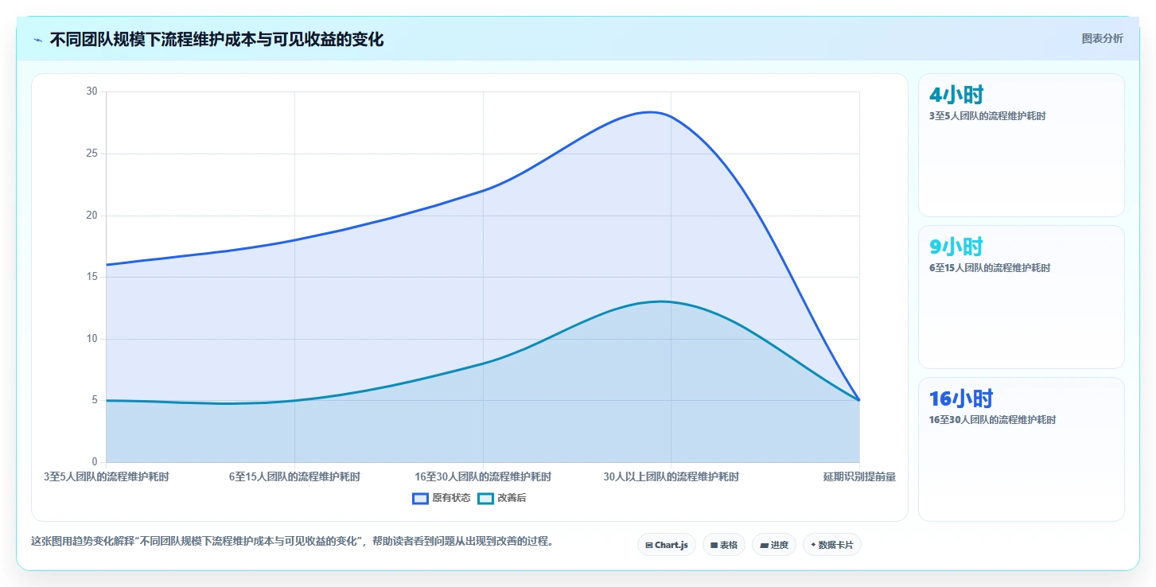Click the blue 原有状态 legend color box

[x=420, y=498]
